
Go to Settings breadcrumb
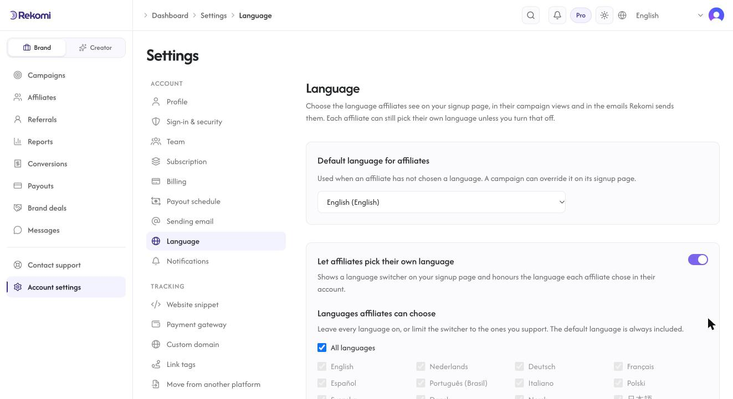213,15
